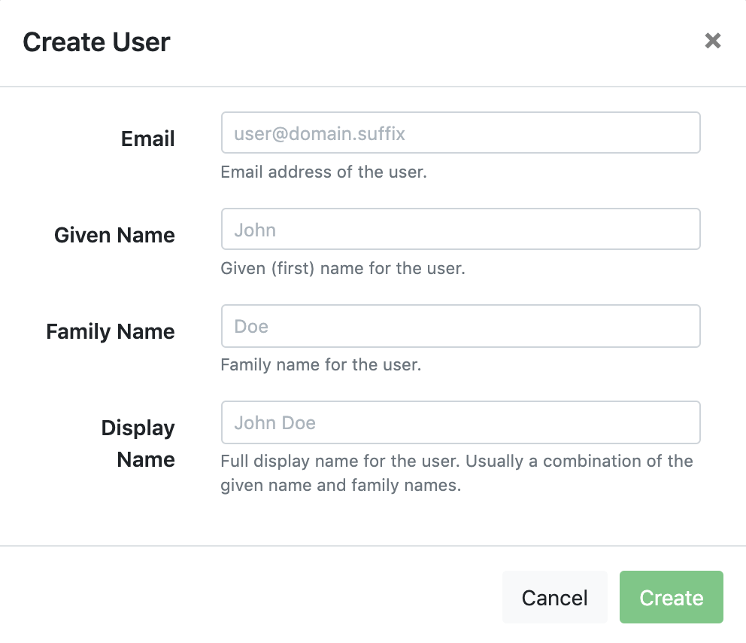The width and height of the screenshot is (746, 643).
Task: Focus the Email input field
Action: point(460,133)
